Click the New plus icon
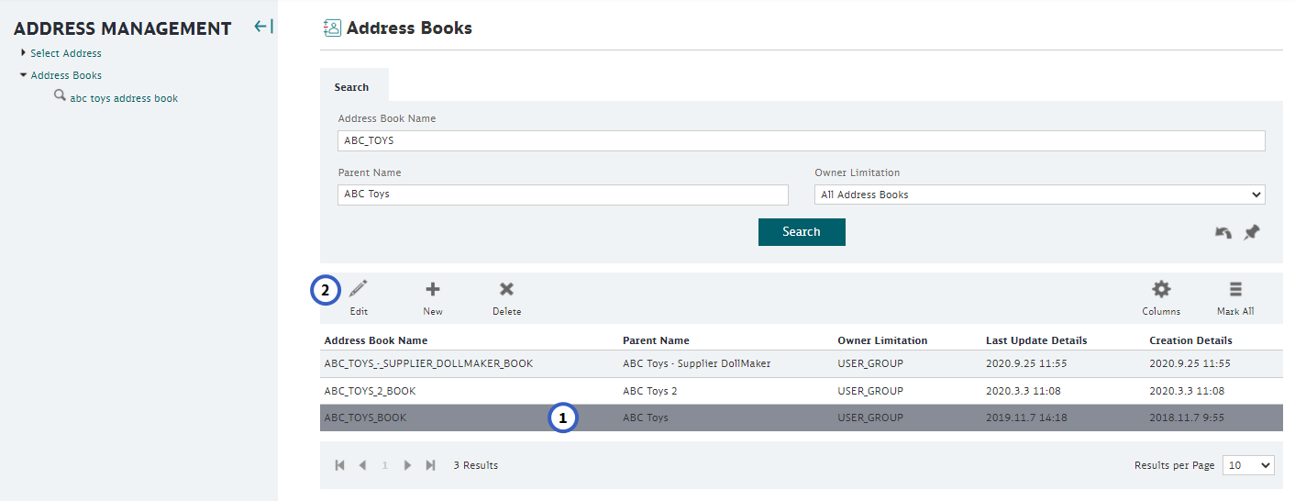The width and height of the screenshot is (1295, 501). (433, 289)
